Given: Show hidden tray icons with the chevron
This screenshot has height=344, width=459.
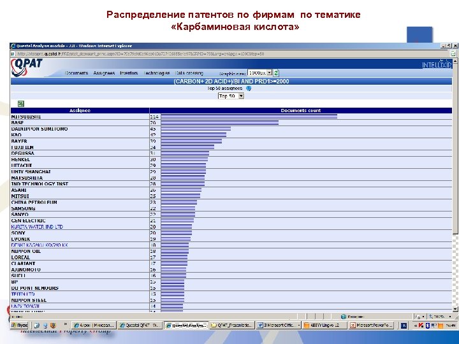Looking at the screenshot, I should [x=416, y=326].
